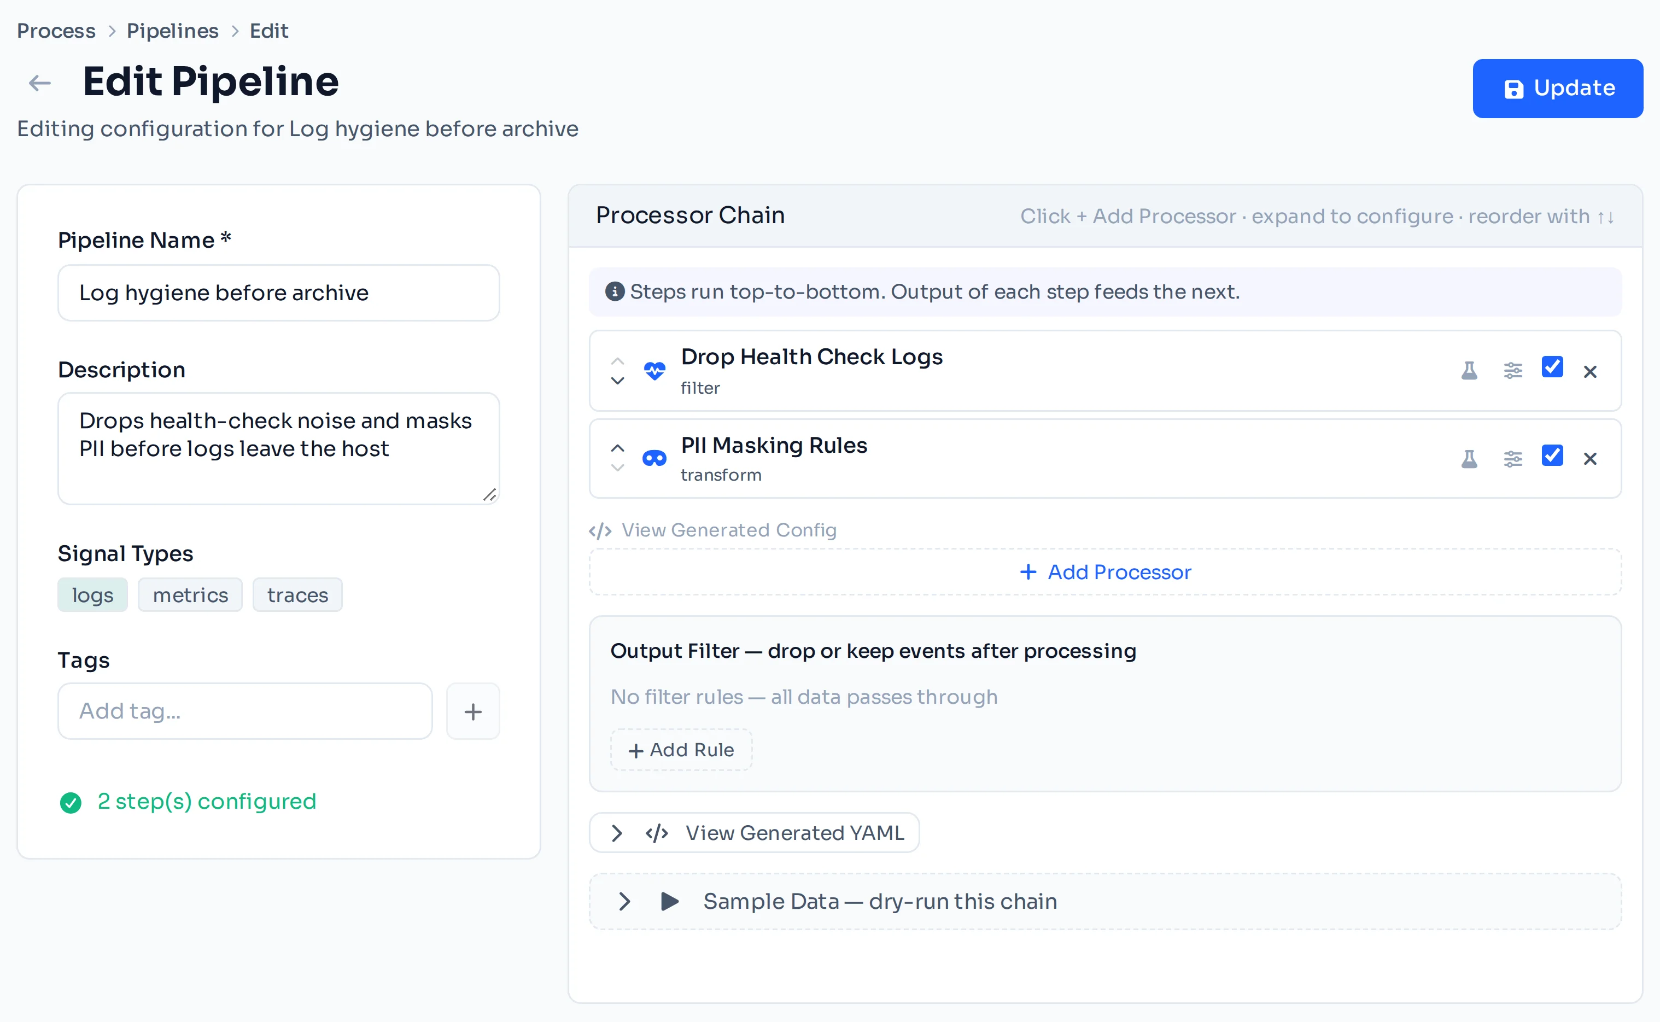This screenshot has height=1022, width=1660.
Task: Click heartbeat icon of Drop Health Check Logs
Action: pos(654,371)
